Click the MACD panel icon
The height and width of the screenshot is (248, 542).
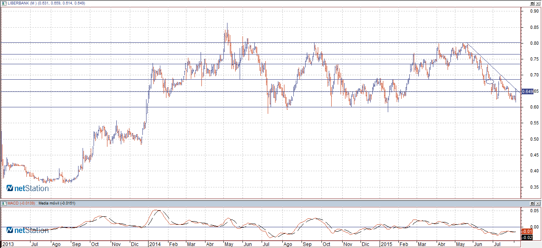(4, 203)
